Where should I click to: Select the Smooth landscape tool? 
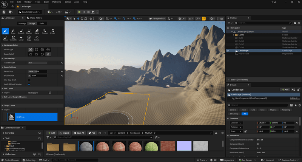(x=21, y=31)
